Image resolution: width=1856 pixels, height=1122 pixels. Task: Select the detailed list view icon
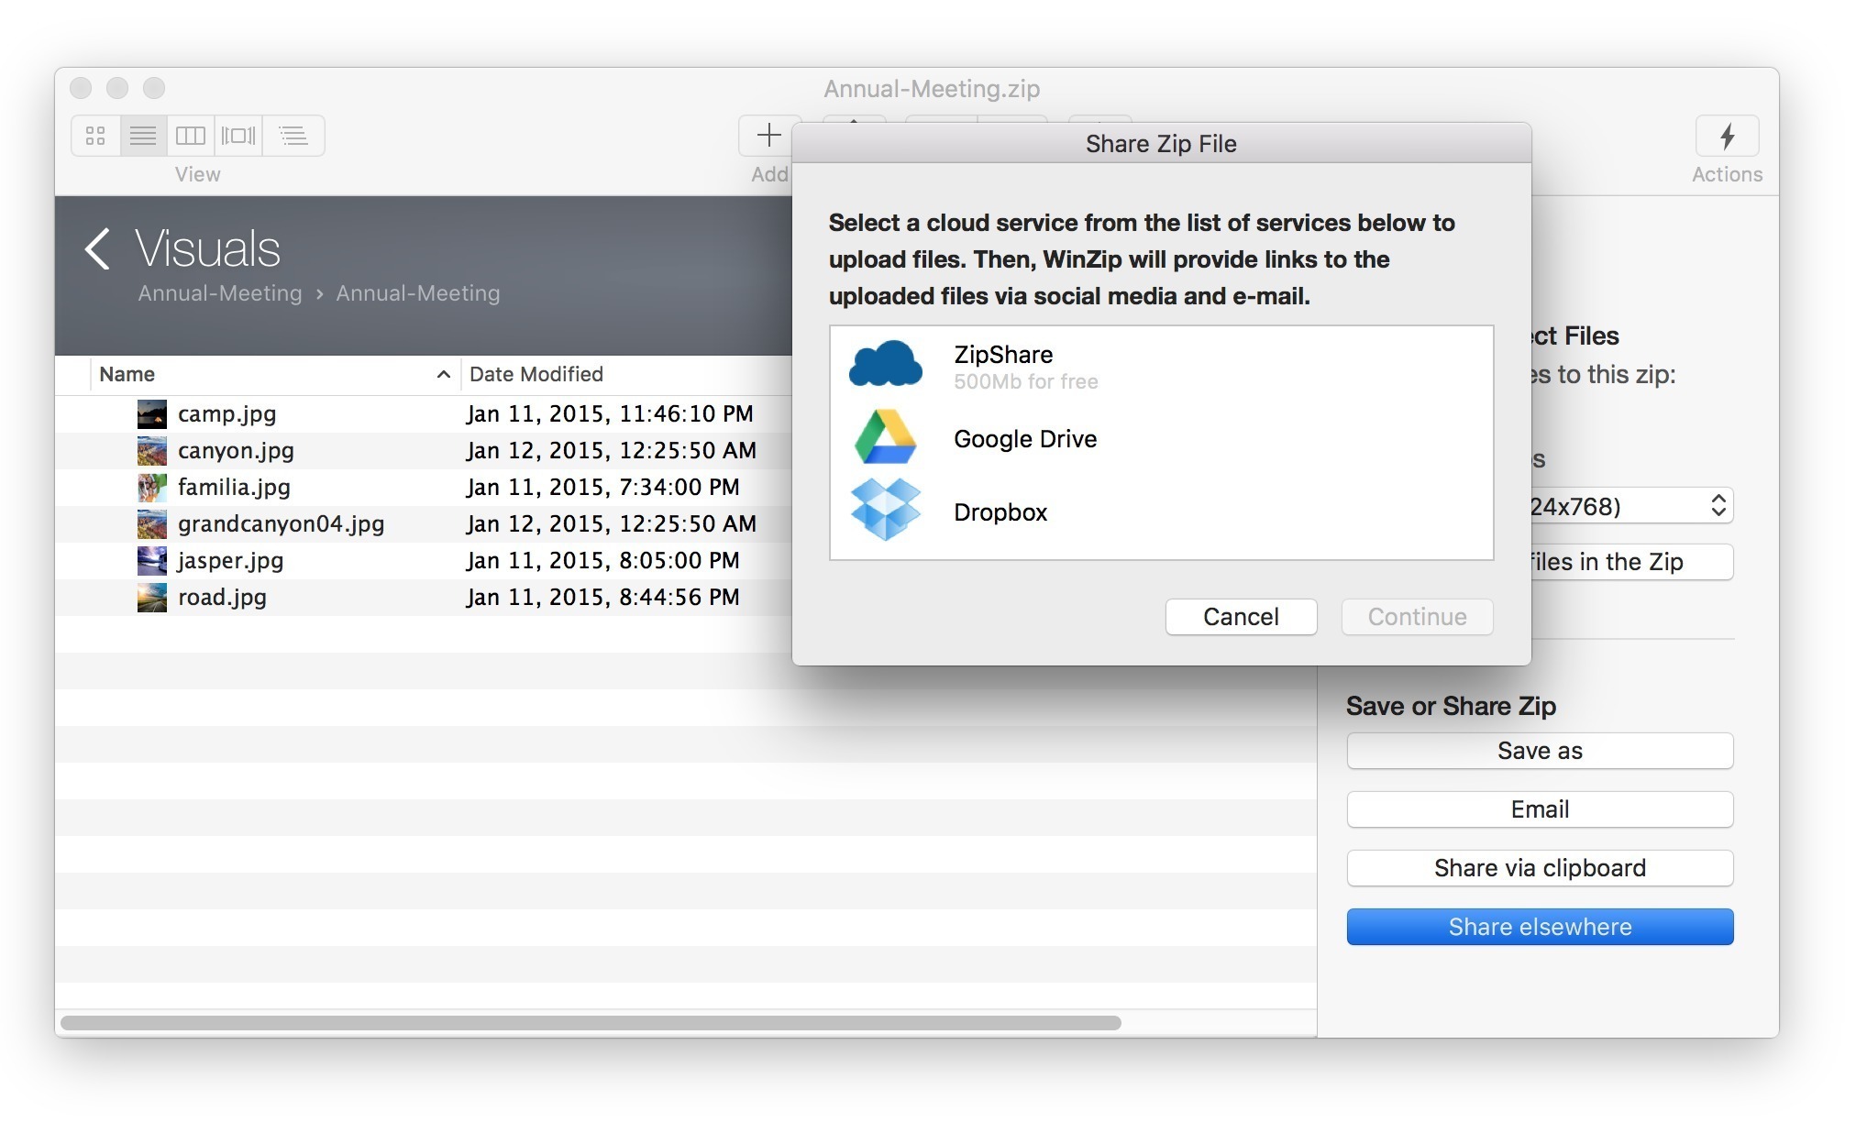click(293, 135)
